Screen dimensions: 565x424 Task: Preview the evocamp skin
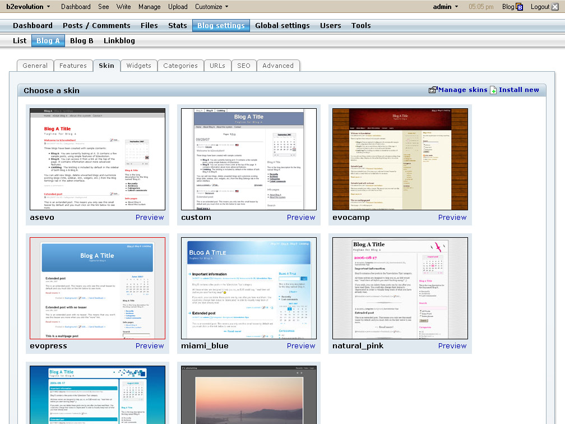452,218
